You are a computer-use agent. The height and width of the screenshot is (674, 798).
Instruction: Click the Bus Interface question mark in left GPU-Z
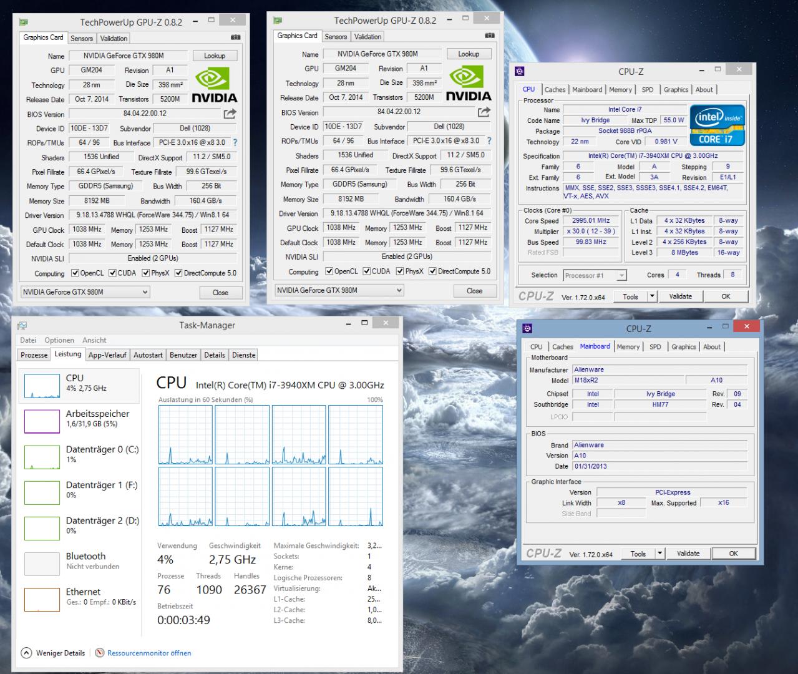pyautogui.click(x=235, y=143)
